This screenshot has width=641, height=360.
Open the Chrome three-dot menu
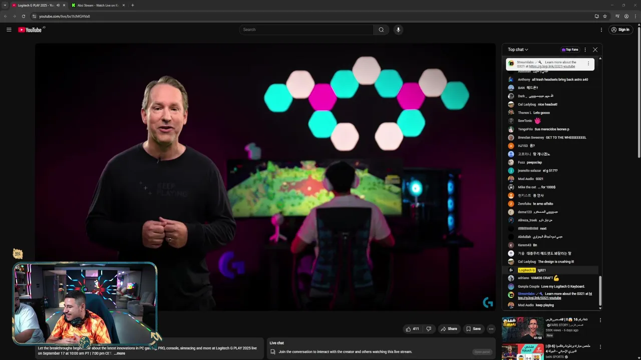click(x=635, y=16)
